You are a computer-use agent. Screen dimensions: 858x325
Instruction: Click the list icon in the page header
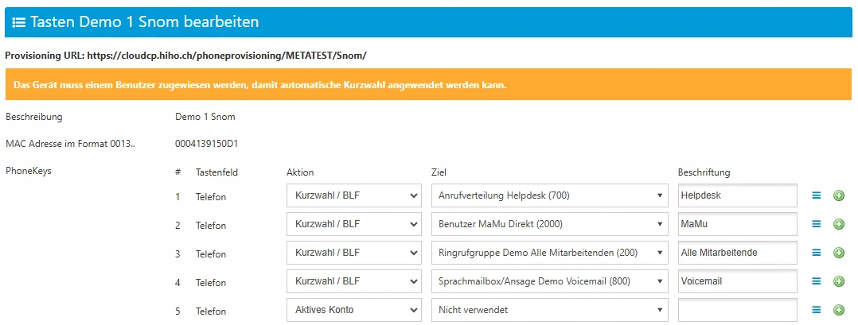(x=18, y=22)
